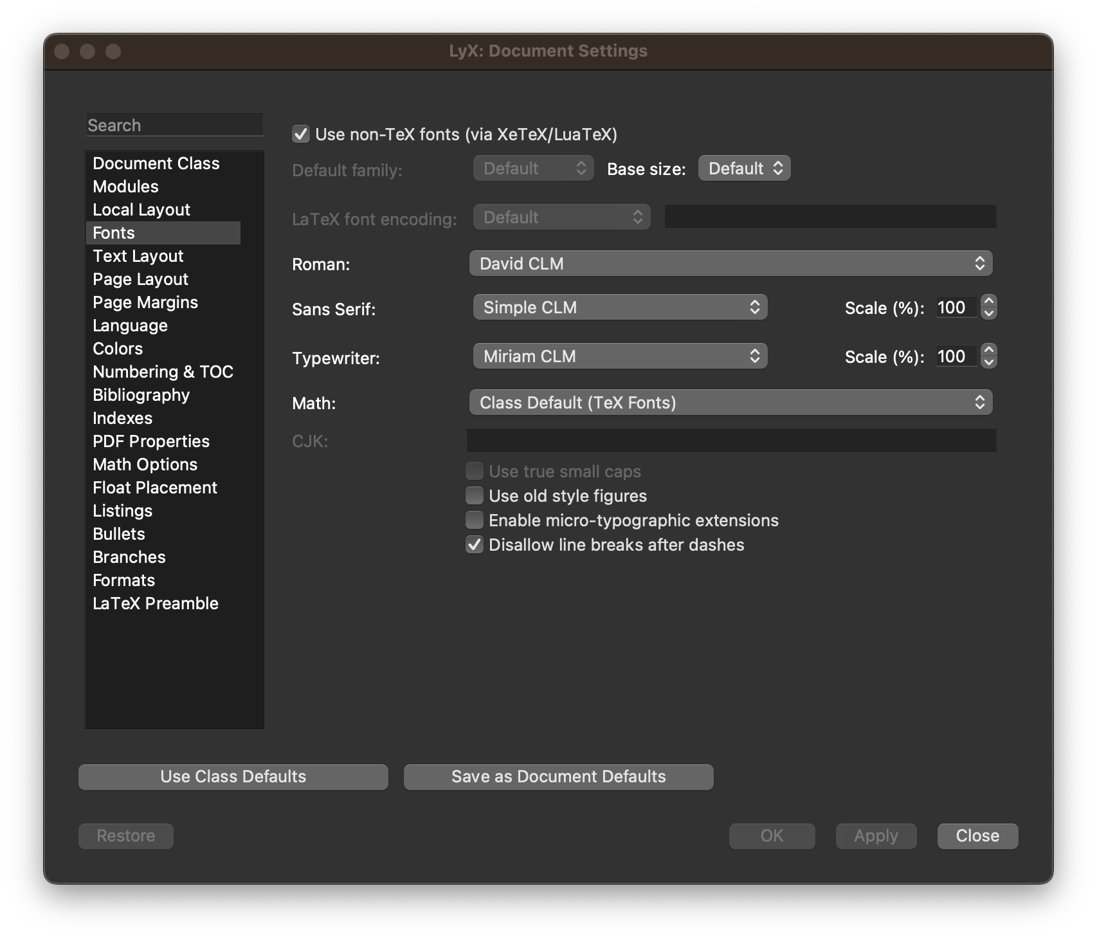Go to PDF Properties settings
This screenshot has width=1097, height=938.
click(163, 441)
